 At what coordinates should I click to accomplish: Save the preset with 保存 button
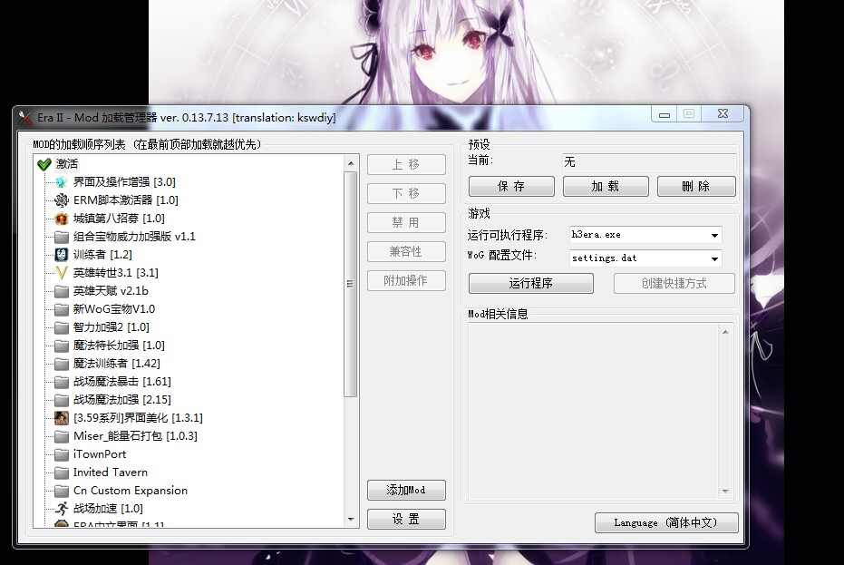(x=511, y=186)
